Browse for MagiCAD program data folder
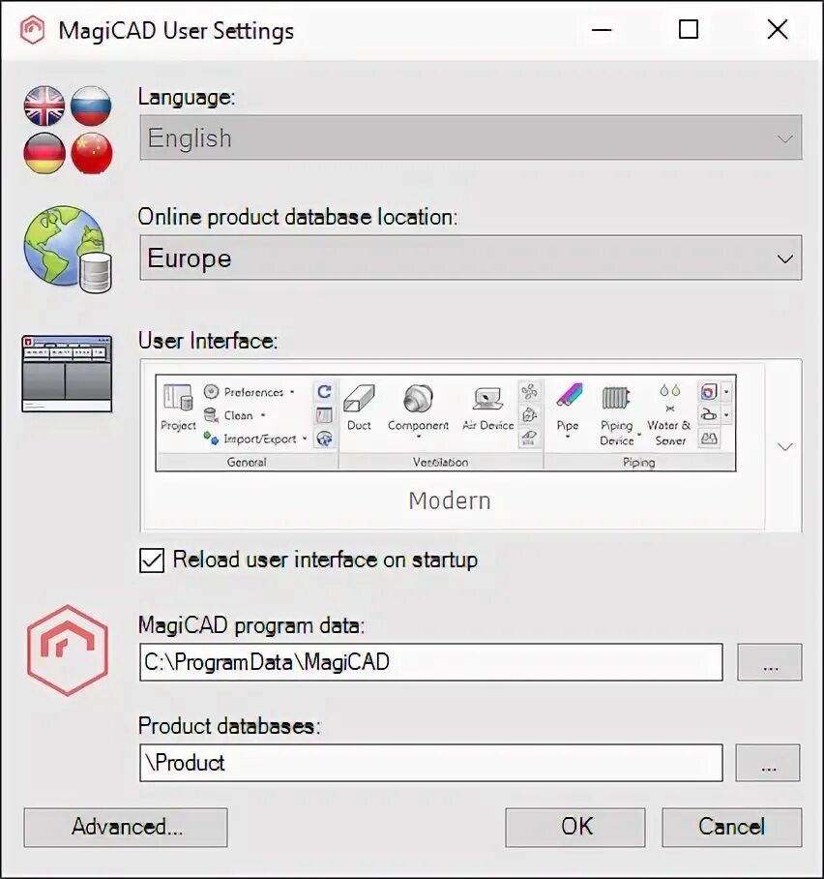Viewport: 824px width, 879px height. (770, 662)
